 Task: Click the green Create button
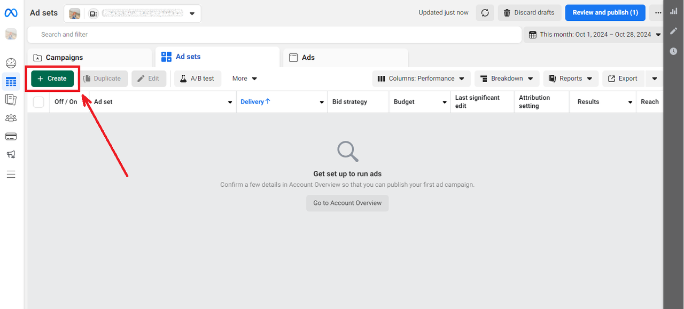(x=52, y=78)
